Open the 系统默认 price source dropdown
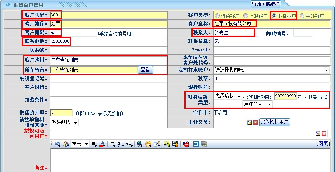Screen dimensions: 335x172 (x=64, y=123)
